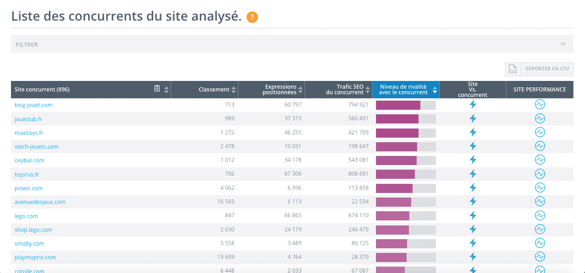Open oxybul.com competitor link
Screen dimensions: 585x273
[29, 160]
